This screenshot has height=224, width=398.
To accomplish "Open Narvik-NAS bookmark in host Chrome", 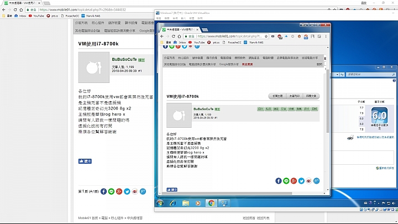I will point(91,15).
